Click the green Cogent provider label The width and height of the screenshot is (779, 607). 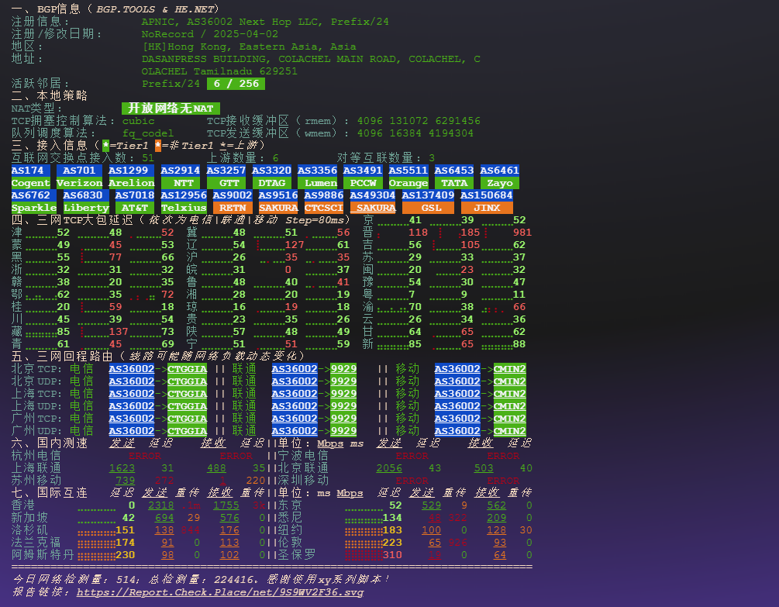point(30,183)
